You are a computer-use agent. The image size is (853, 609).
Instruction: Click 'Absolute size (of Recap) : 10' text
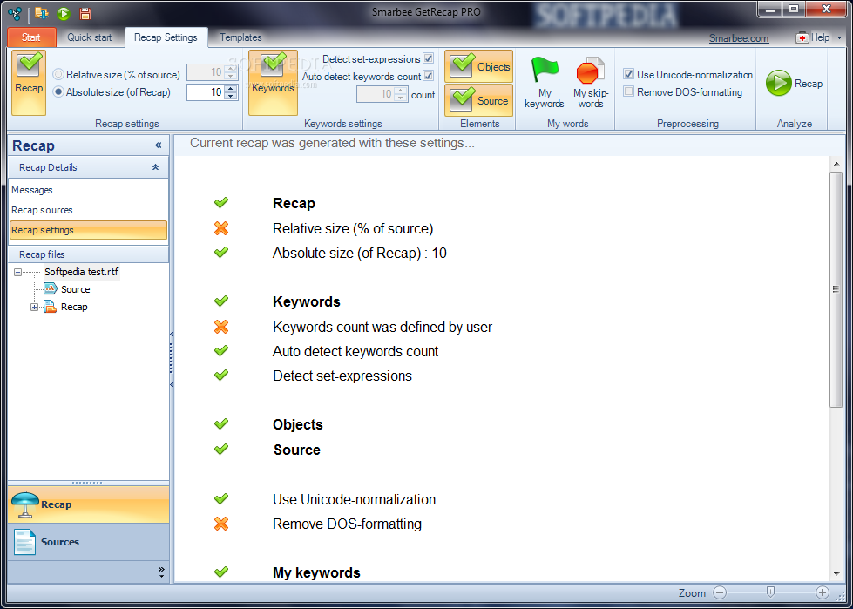pos(360,253)
